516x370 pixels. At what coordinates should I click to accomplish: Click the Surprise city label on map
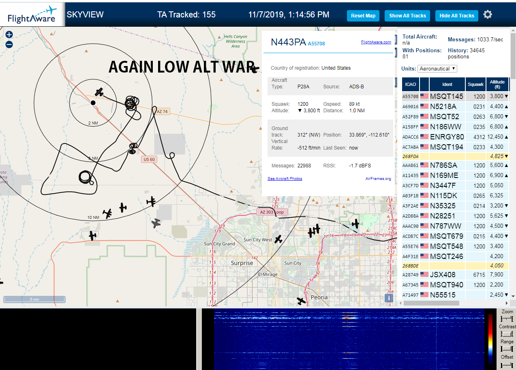[x=242, y=263]
